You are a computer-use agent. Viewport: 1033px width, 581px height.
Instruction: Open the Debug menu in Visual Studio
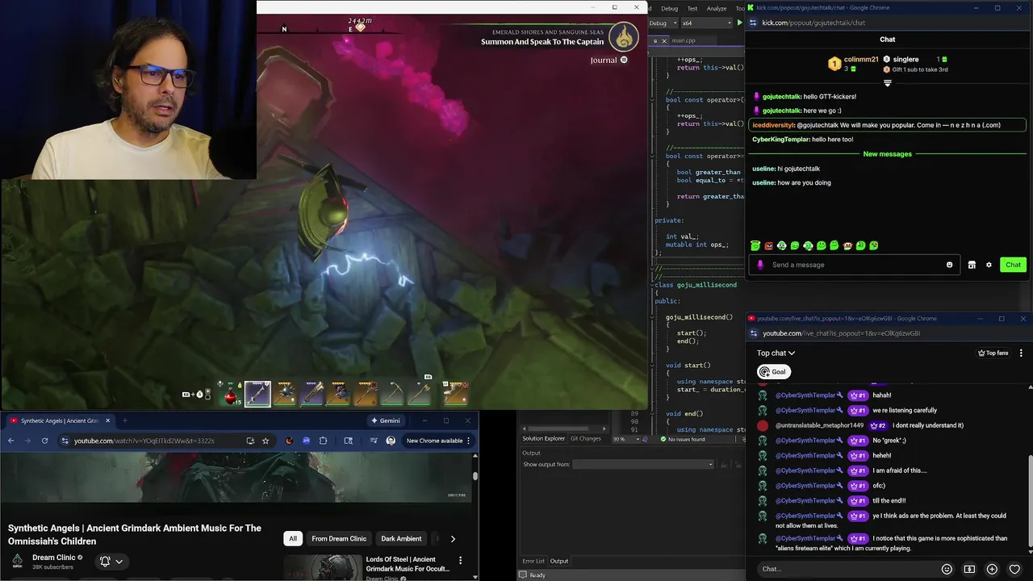pyautogui.click(x=669, y=8)
